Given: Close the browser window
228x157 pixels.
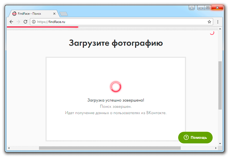Looking at the screenshot, I should click(217, 8).
